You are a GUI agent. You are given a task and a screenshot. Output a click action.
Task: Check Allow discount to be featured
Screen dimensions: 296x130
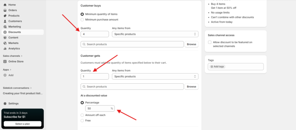click(x=210, y=42)
